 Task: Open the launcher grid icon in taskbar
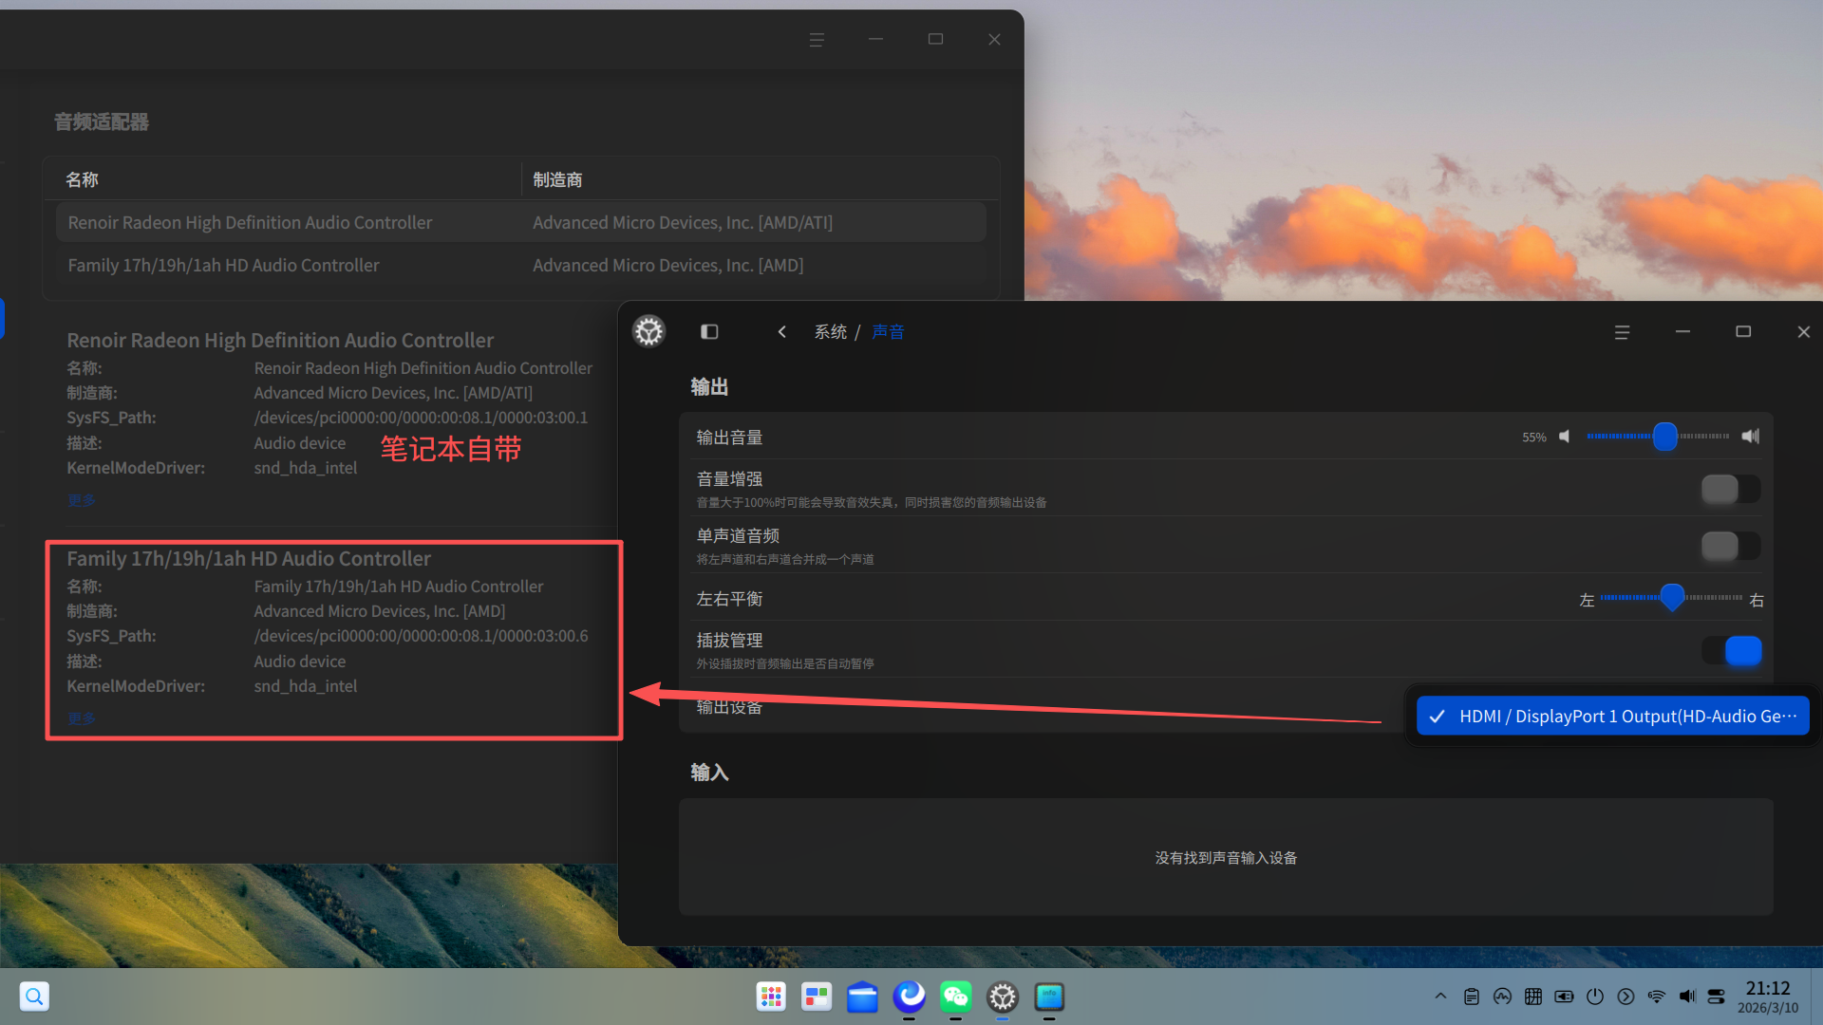pyautogui.click(x=771, y=997)
